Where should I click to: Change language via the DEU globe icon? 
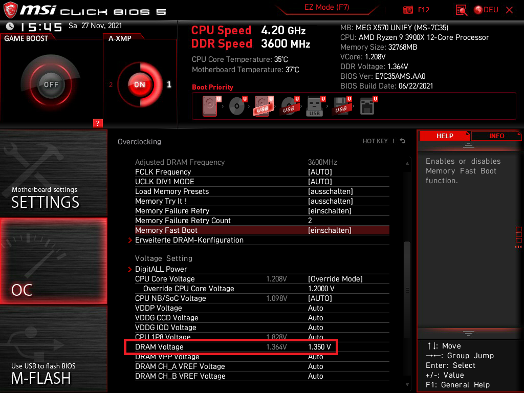point(486,10)
